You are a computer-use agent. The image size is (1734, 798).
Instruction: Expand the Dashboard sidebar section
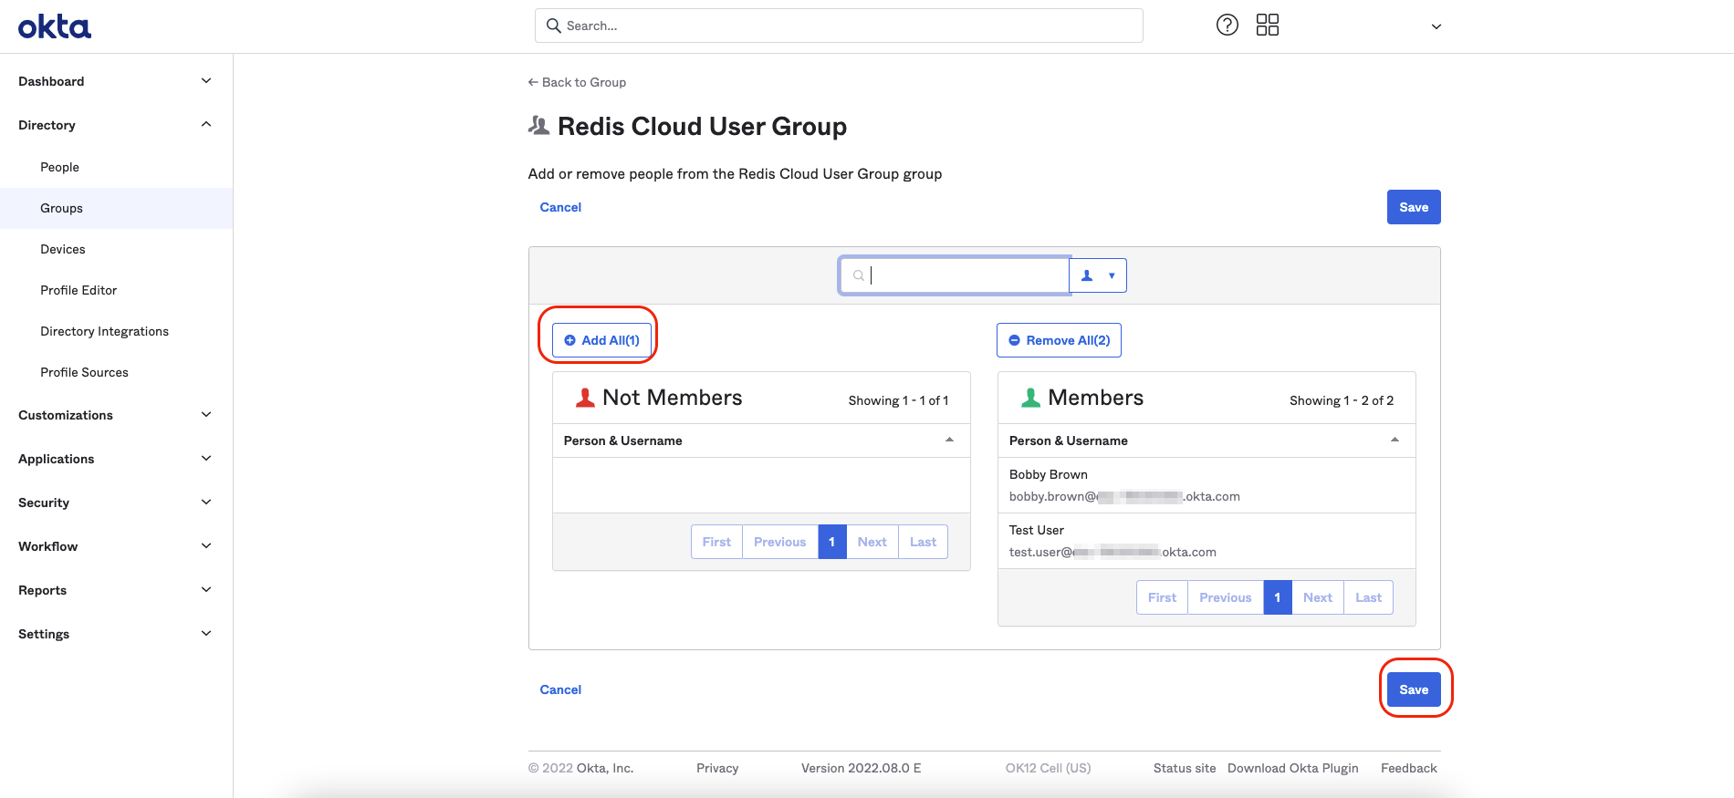[x=206, y=81]
